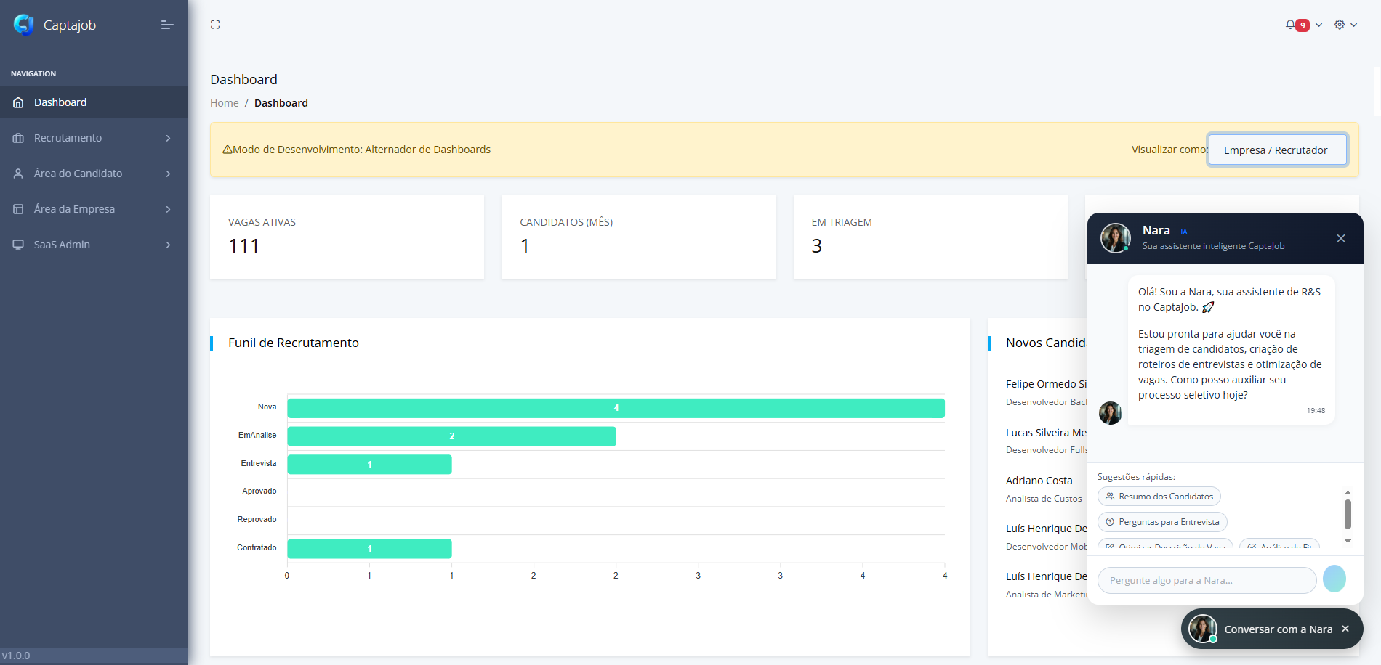Click the SaaS Admin monitor icon
This screenshot has height=665, width=1381.
pyautogui.click(x=19, y=245)
